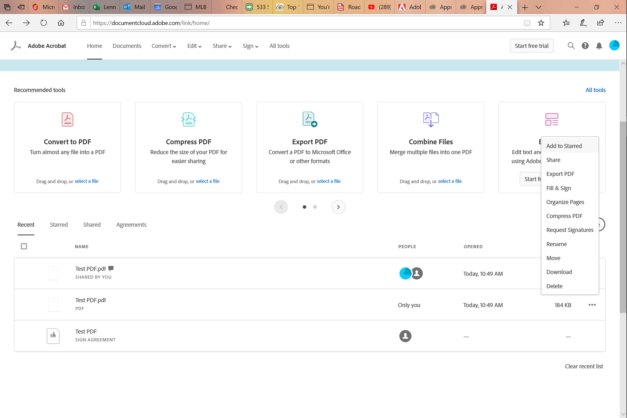This screenshot has width=627, height=418.
Task: Click the Combine Files tool icon
Action: [x=431, y=119]
